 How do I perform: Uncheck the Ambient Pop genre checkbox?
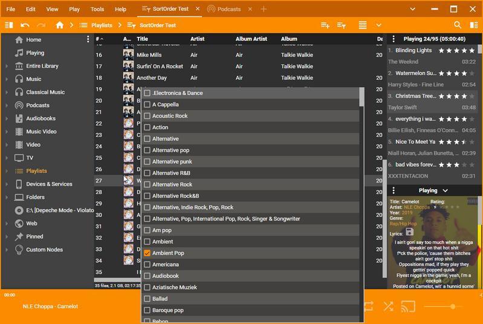point(147,253)
